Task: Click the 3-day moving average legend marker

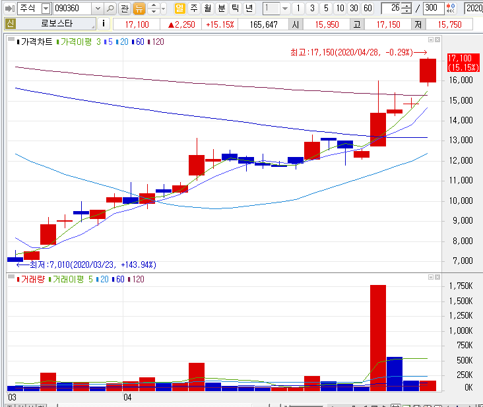Action: [98, 42]
